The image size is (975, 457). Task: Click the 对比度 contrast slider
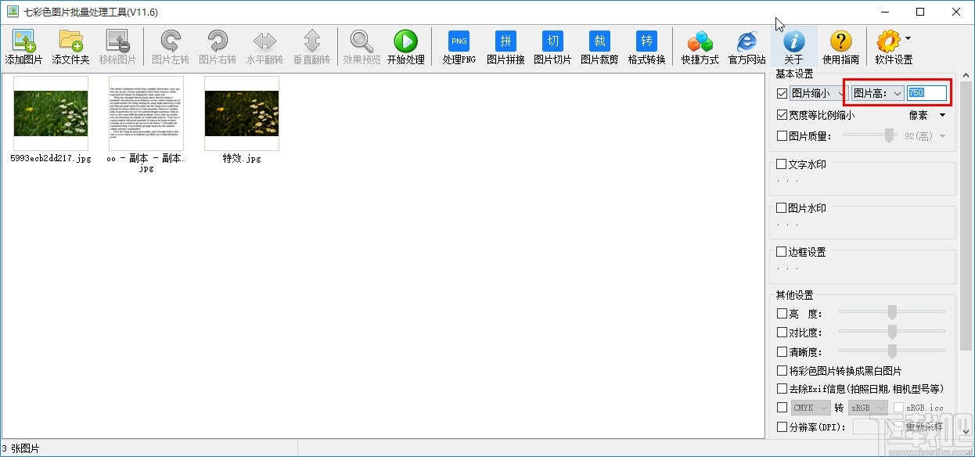892,332
